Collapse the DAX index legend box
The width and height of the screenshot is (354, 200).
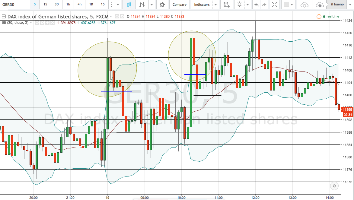pos(4,17)
